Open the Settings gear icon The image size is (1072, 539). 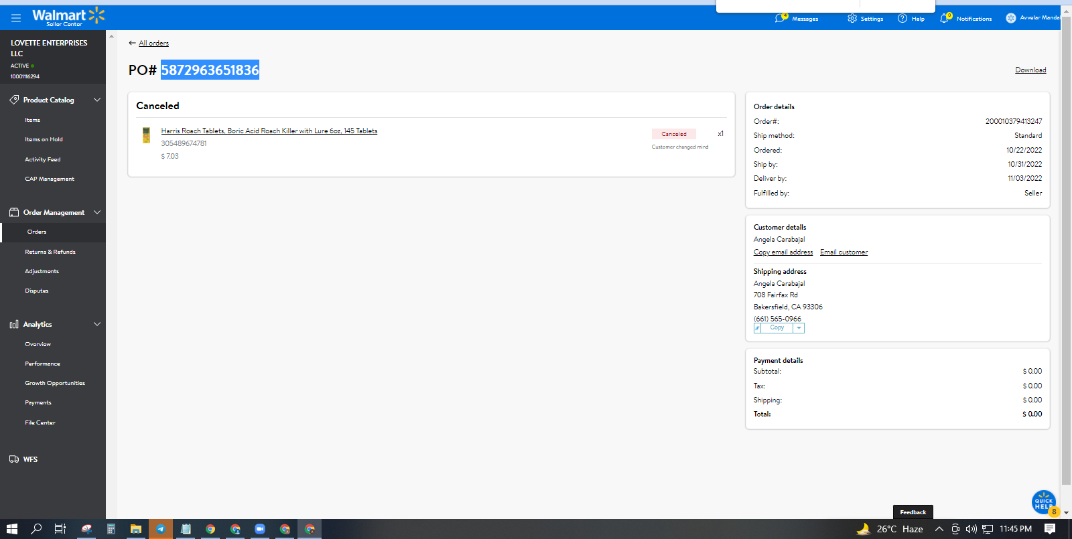point(852,18)
